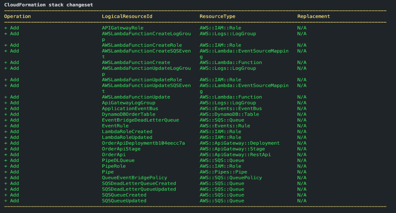This screenshot has width=396, height=213.
Task: Click AWS::ApiGateway::Stage resource type
Action: point(232,149)
